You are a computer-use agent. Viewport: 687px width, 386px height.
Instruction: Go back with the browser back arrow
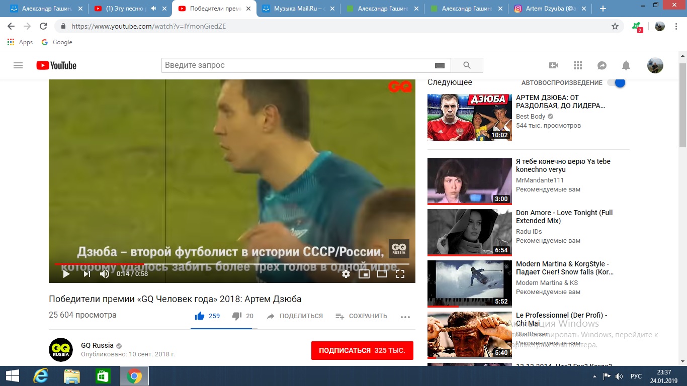click(x=11, y=26)
